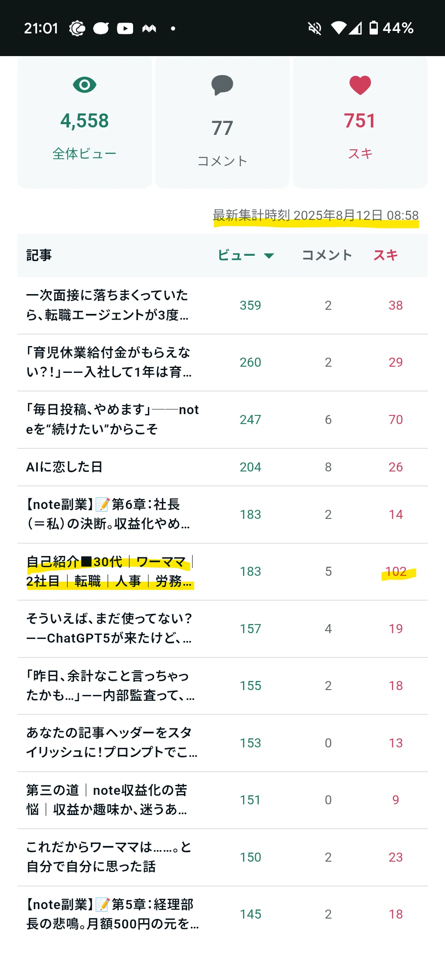Select the 全体ビュー 4,558 card

point(84,123)
